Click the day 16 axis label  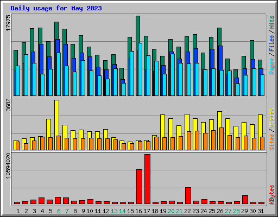click(138, 211)
